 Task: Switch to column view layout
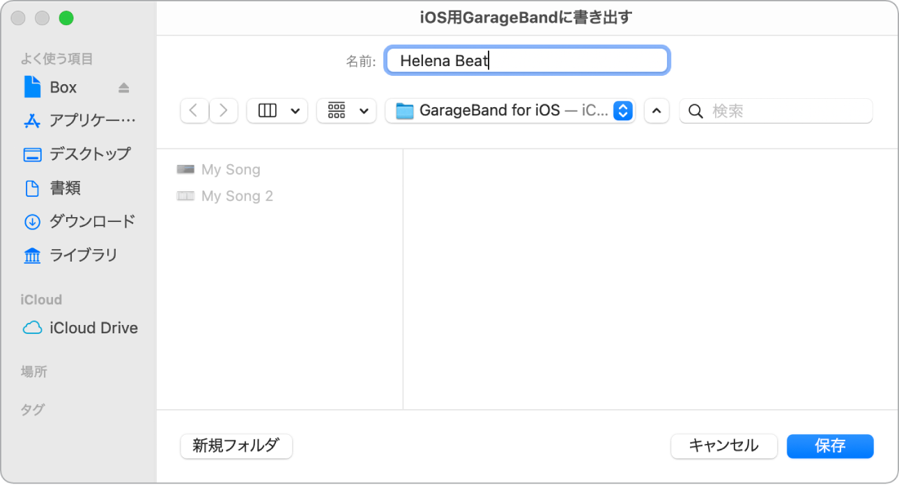coord(267,111)
